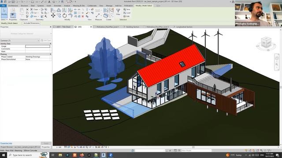This screenshot has height=158, width=282.
Task: Open the Manage ribbon tab
Action: tap(109, 6)
